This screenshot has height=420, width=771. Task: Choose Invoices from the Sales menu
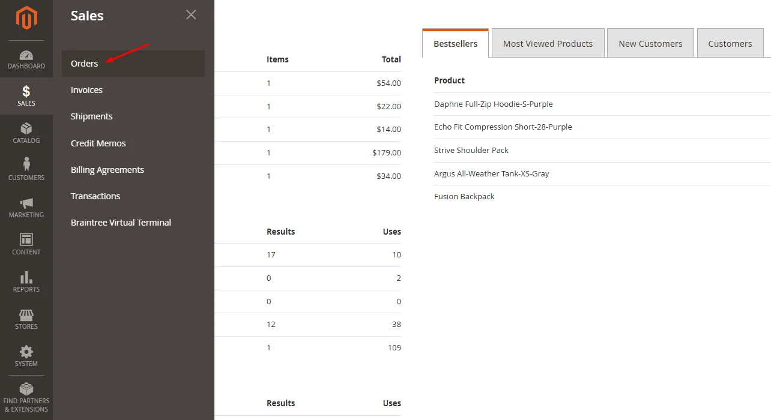tap(86, 90)
